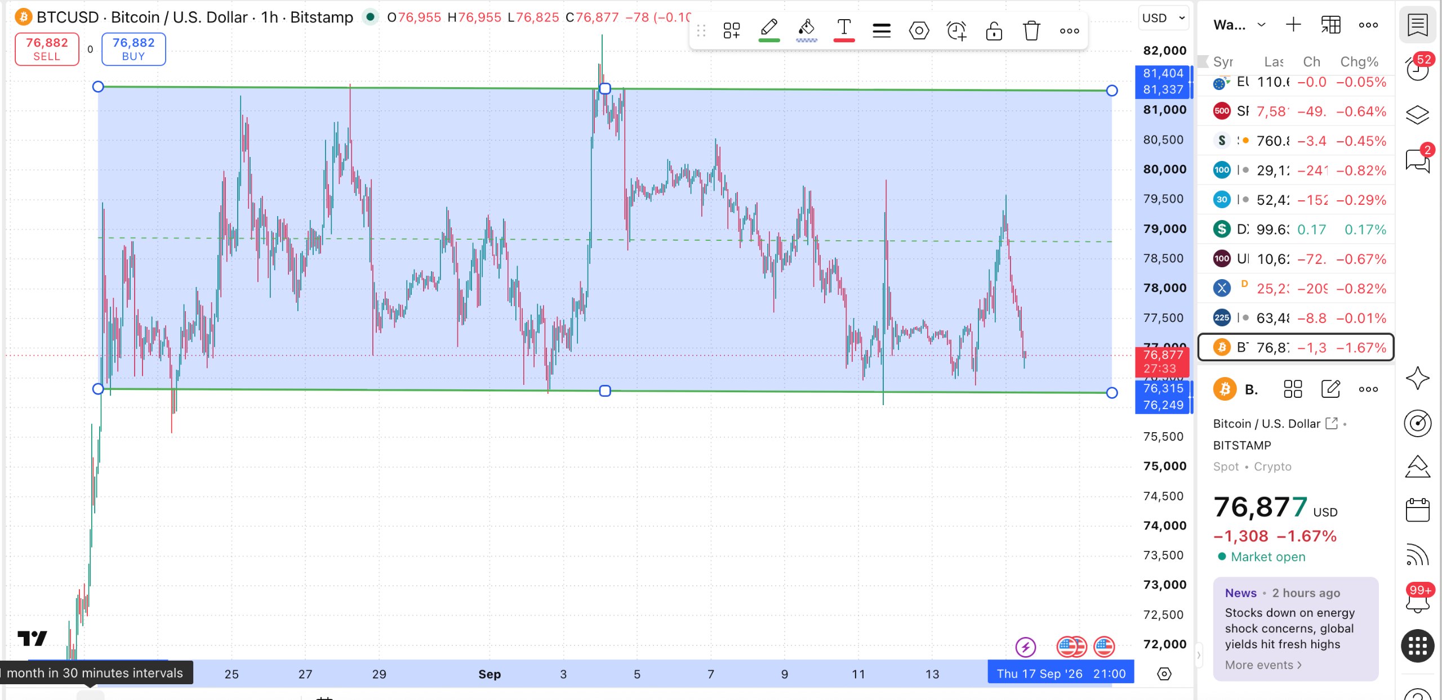The height and width of the screenshot is (700, 1442).
Task: Click market open status dot in header
Action: tap(370, 17)
